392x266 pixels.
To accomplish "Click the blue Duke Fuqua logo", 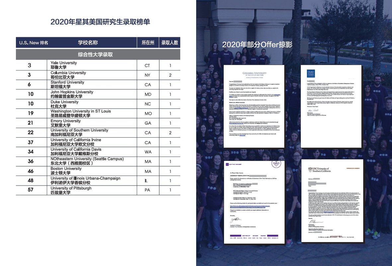I will coord(311,73).
